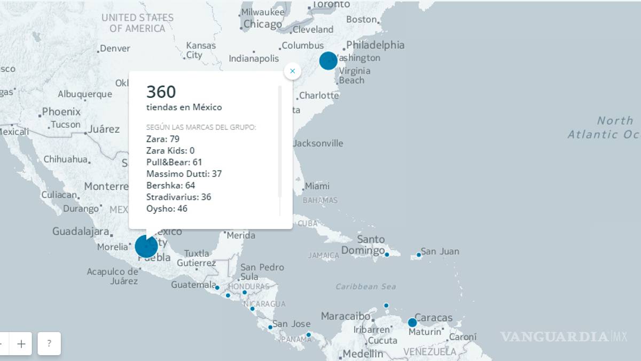Click the marker beside Guatemala label
Image resolution: width=641 pixels, height=361 pixels.
click(217, 288)
